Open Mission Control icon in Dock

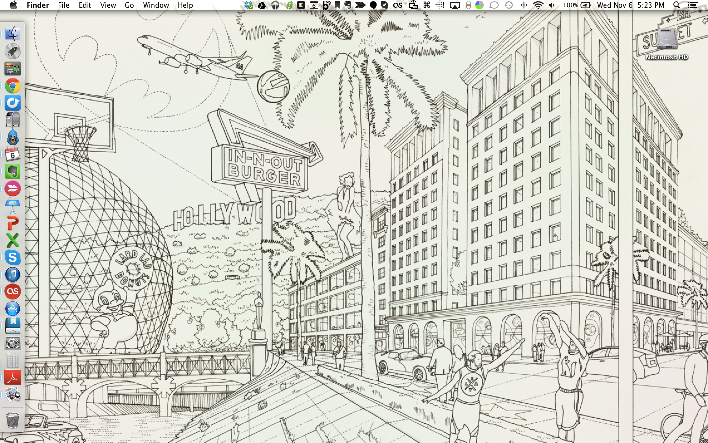(13, 68)
